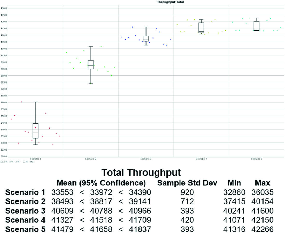Click Scenario 3 min value 40241

(x=234, y=211)
